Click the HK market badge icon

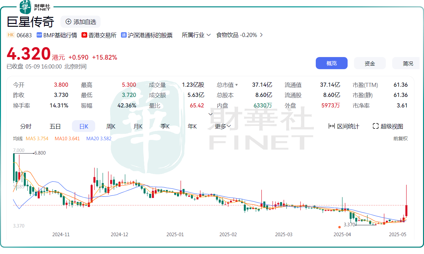point(11,35)
